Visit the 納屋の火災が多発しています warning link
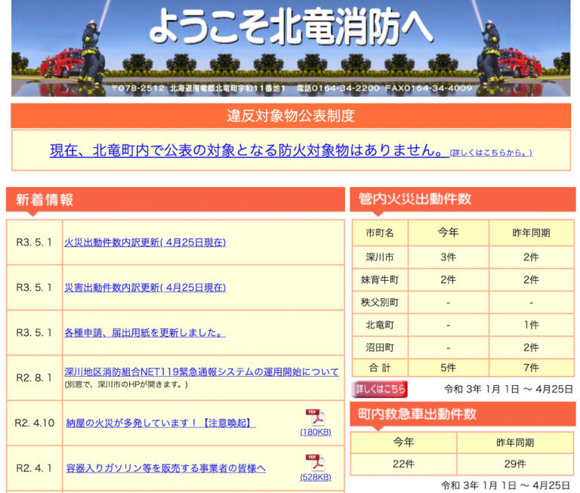 161,423
